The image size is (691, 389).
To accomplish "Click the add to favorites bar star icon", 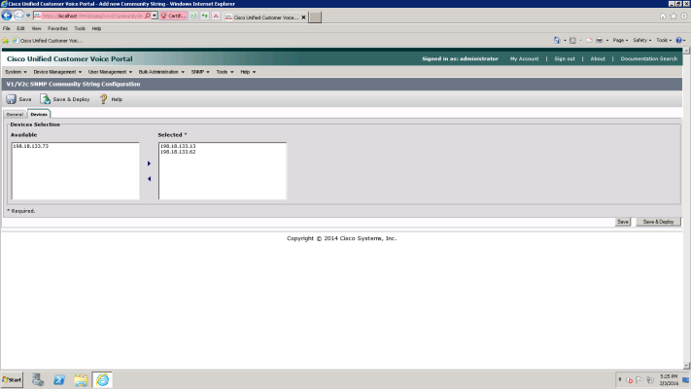I will [5, 41].
